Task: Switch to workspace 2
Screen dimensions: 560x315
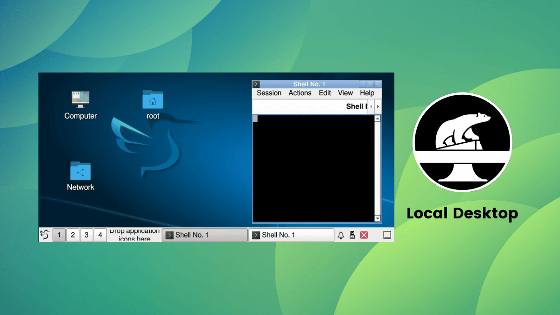Action: tap(73, 235)
